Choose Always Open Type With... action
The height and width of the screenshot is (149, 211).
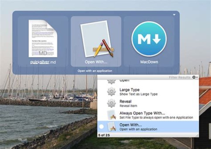coord(148,115)
